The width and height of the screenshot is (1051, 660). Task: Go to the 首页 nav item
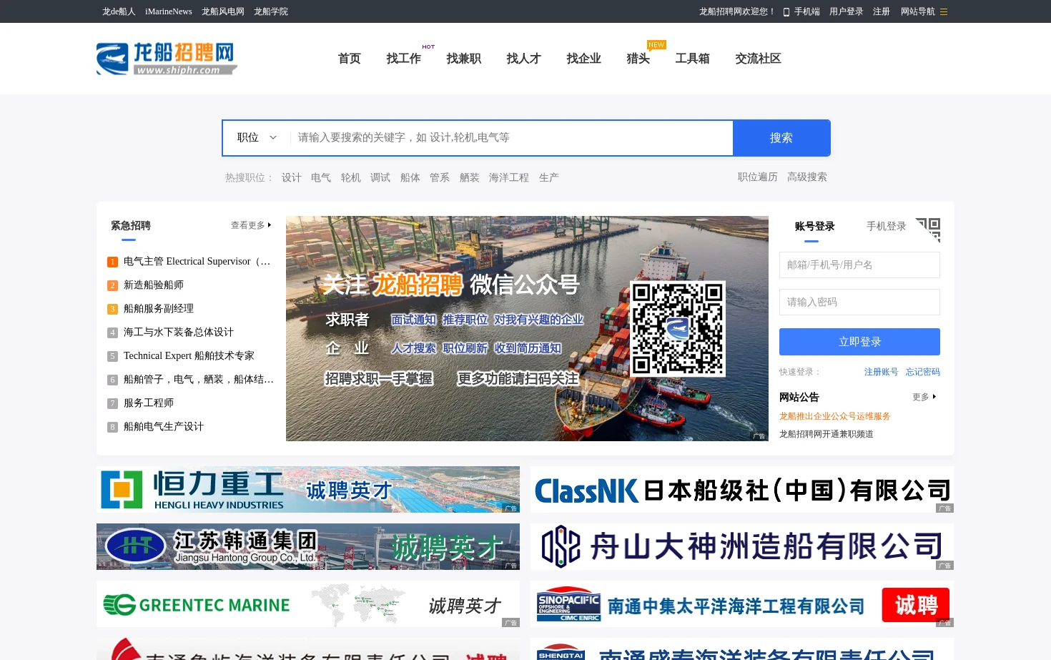(350, 59)
